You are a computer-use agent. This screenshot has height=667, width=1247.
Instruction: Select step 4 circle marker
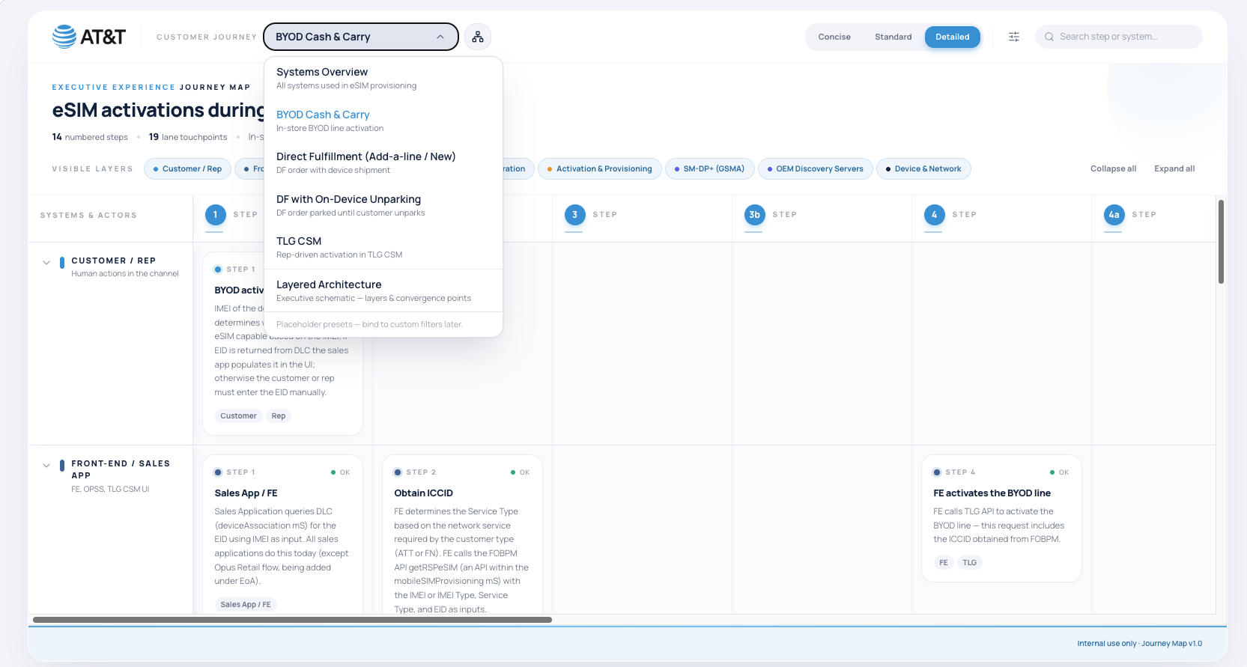click(x=934, y=215)
